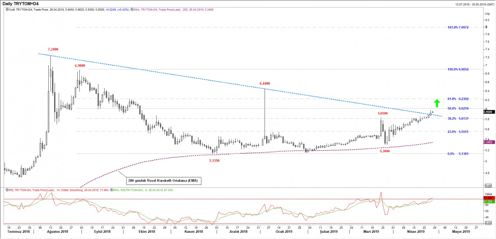Select the 5,1350 low price label

(x=214, y=160)
